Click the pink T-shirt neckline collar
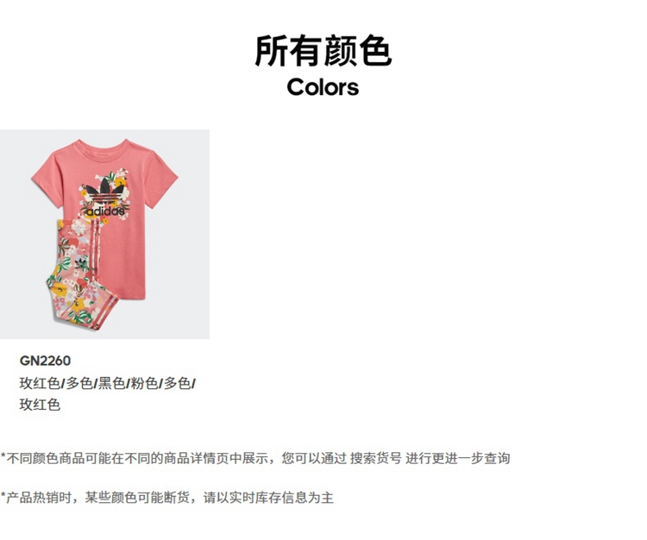This screenshot has height=540, width=647. pyautogui.click(x=104, y=146)
